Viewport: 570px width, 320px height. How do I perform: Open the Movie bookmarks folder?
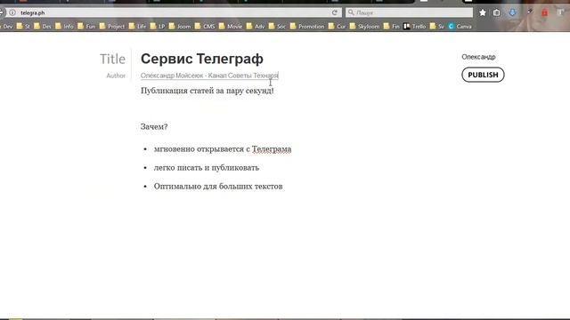231,27
